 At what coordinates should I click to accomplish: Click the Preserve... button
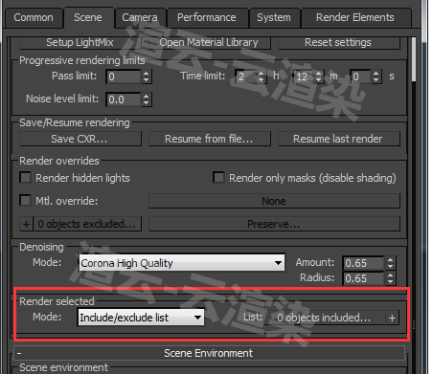274,224
